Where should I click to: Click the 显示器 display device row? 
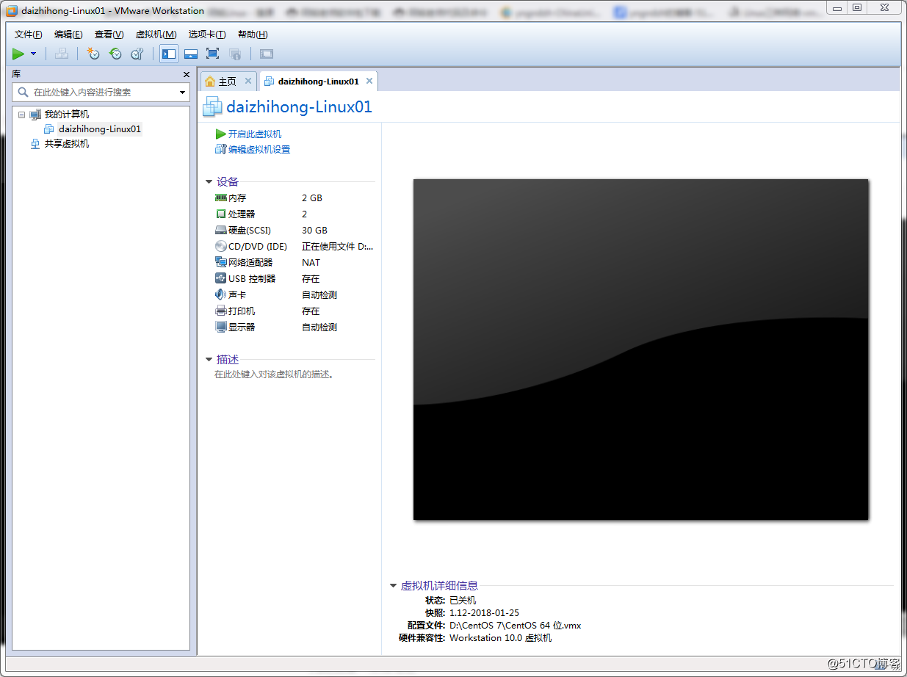coord(294,327)
